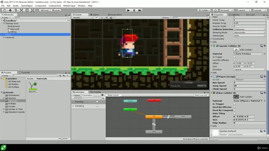Switch to the Tile Palette tab

point(95,92)
